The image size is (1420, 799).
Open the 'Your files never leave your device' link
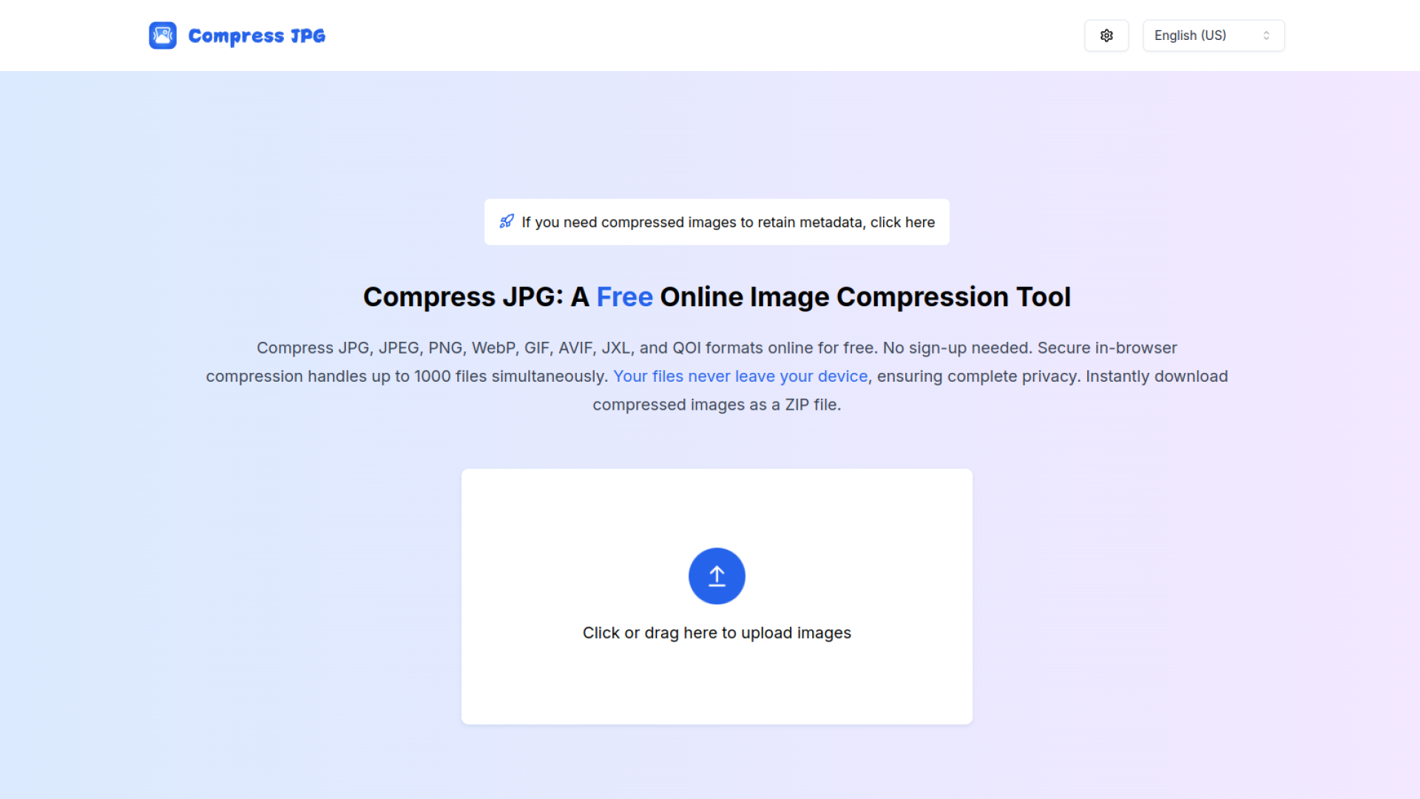740,376
